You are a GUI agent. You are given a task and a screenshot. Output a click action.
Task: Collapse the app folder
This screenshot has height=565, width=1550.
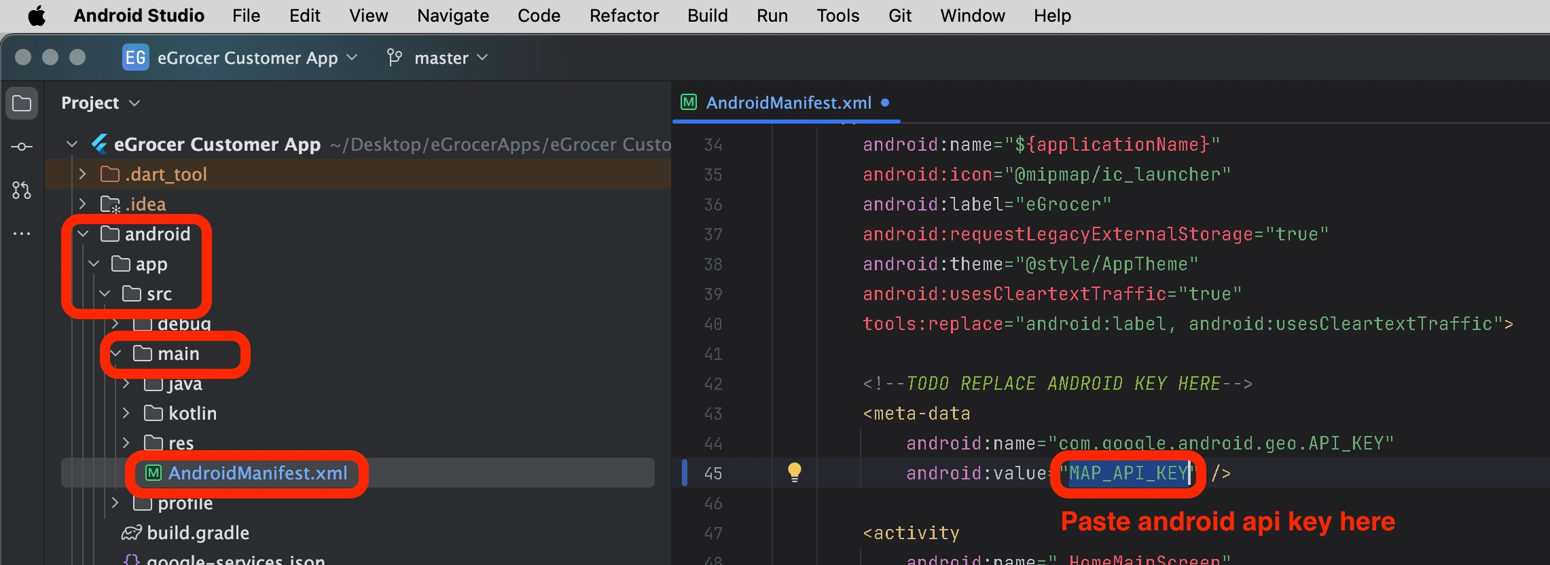(x=94, y=263)
